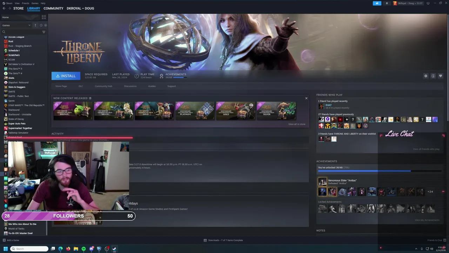Click the blue INSTALL button
Image resolution: width=449 pixels, height=253 pixels.
pos(66,76)
